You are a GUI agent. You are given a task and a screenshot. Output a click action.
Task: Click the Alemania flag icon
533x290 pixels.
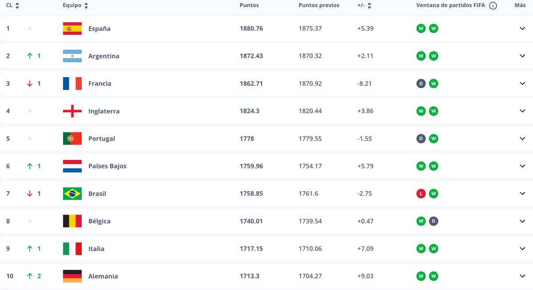[72, 276]
